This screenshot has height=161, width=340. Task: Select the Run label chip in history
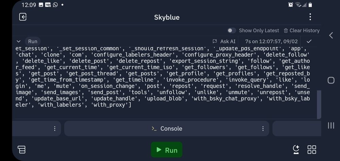pyautogui.click(x=33, y=41)
